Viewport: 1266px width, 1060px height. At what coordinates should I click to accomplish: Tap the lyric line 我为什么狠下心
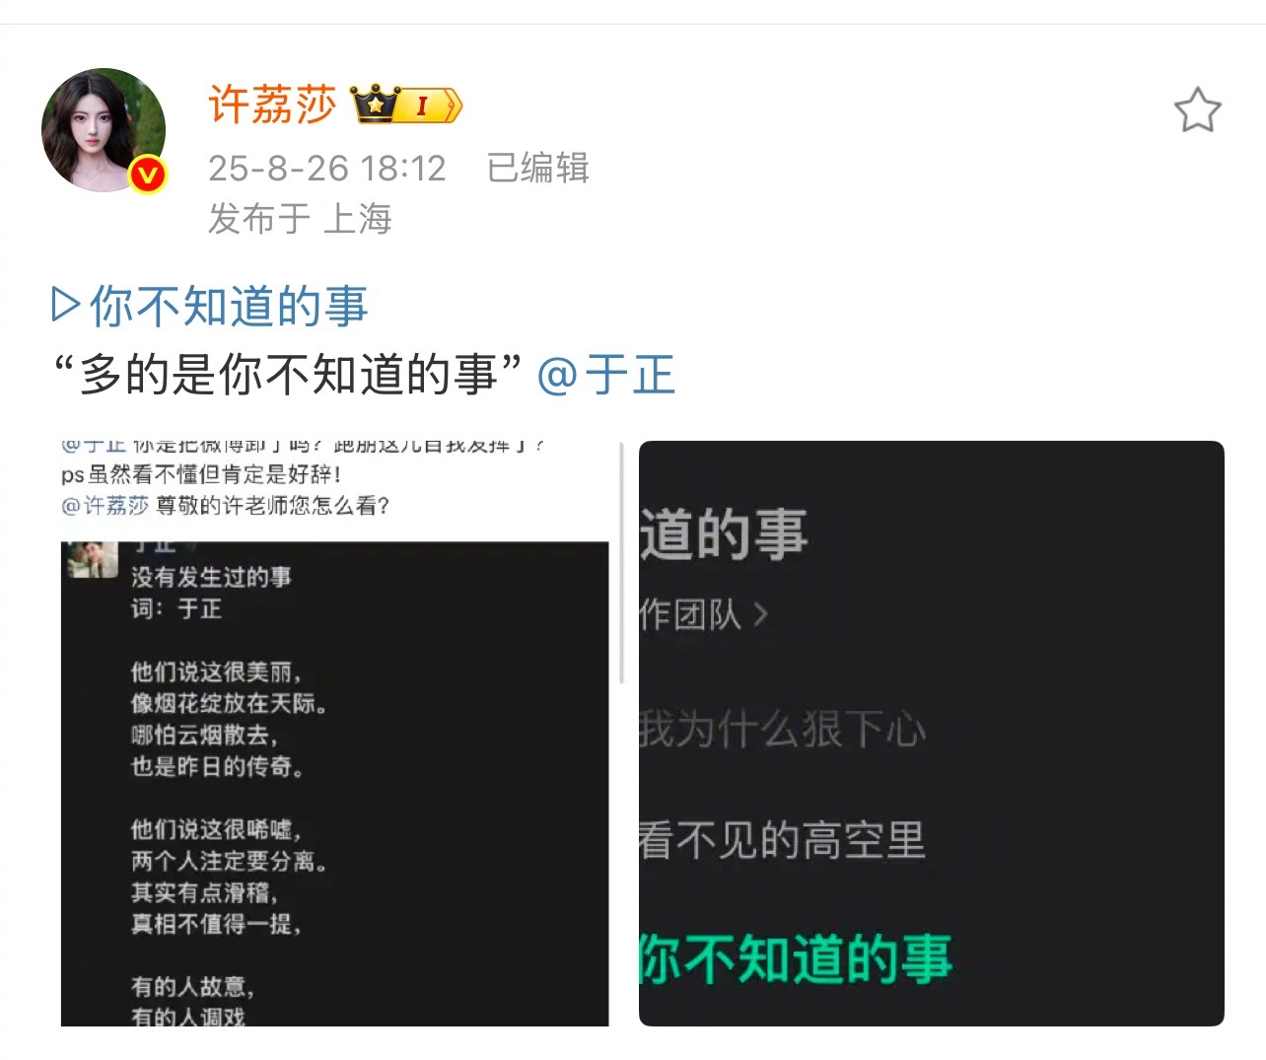coord(783,731)
